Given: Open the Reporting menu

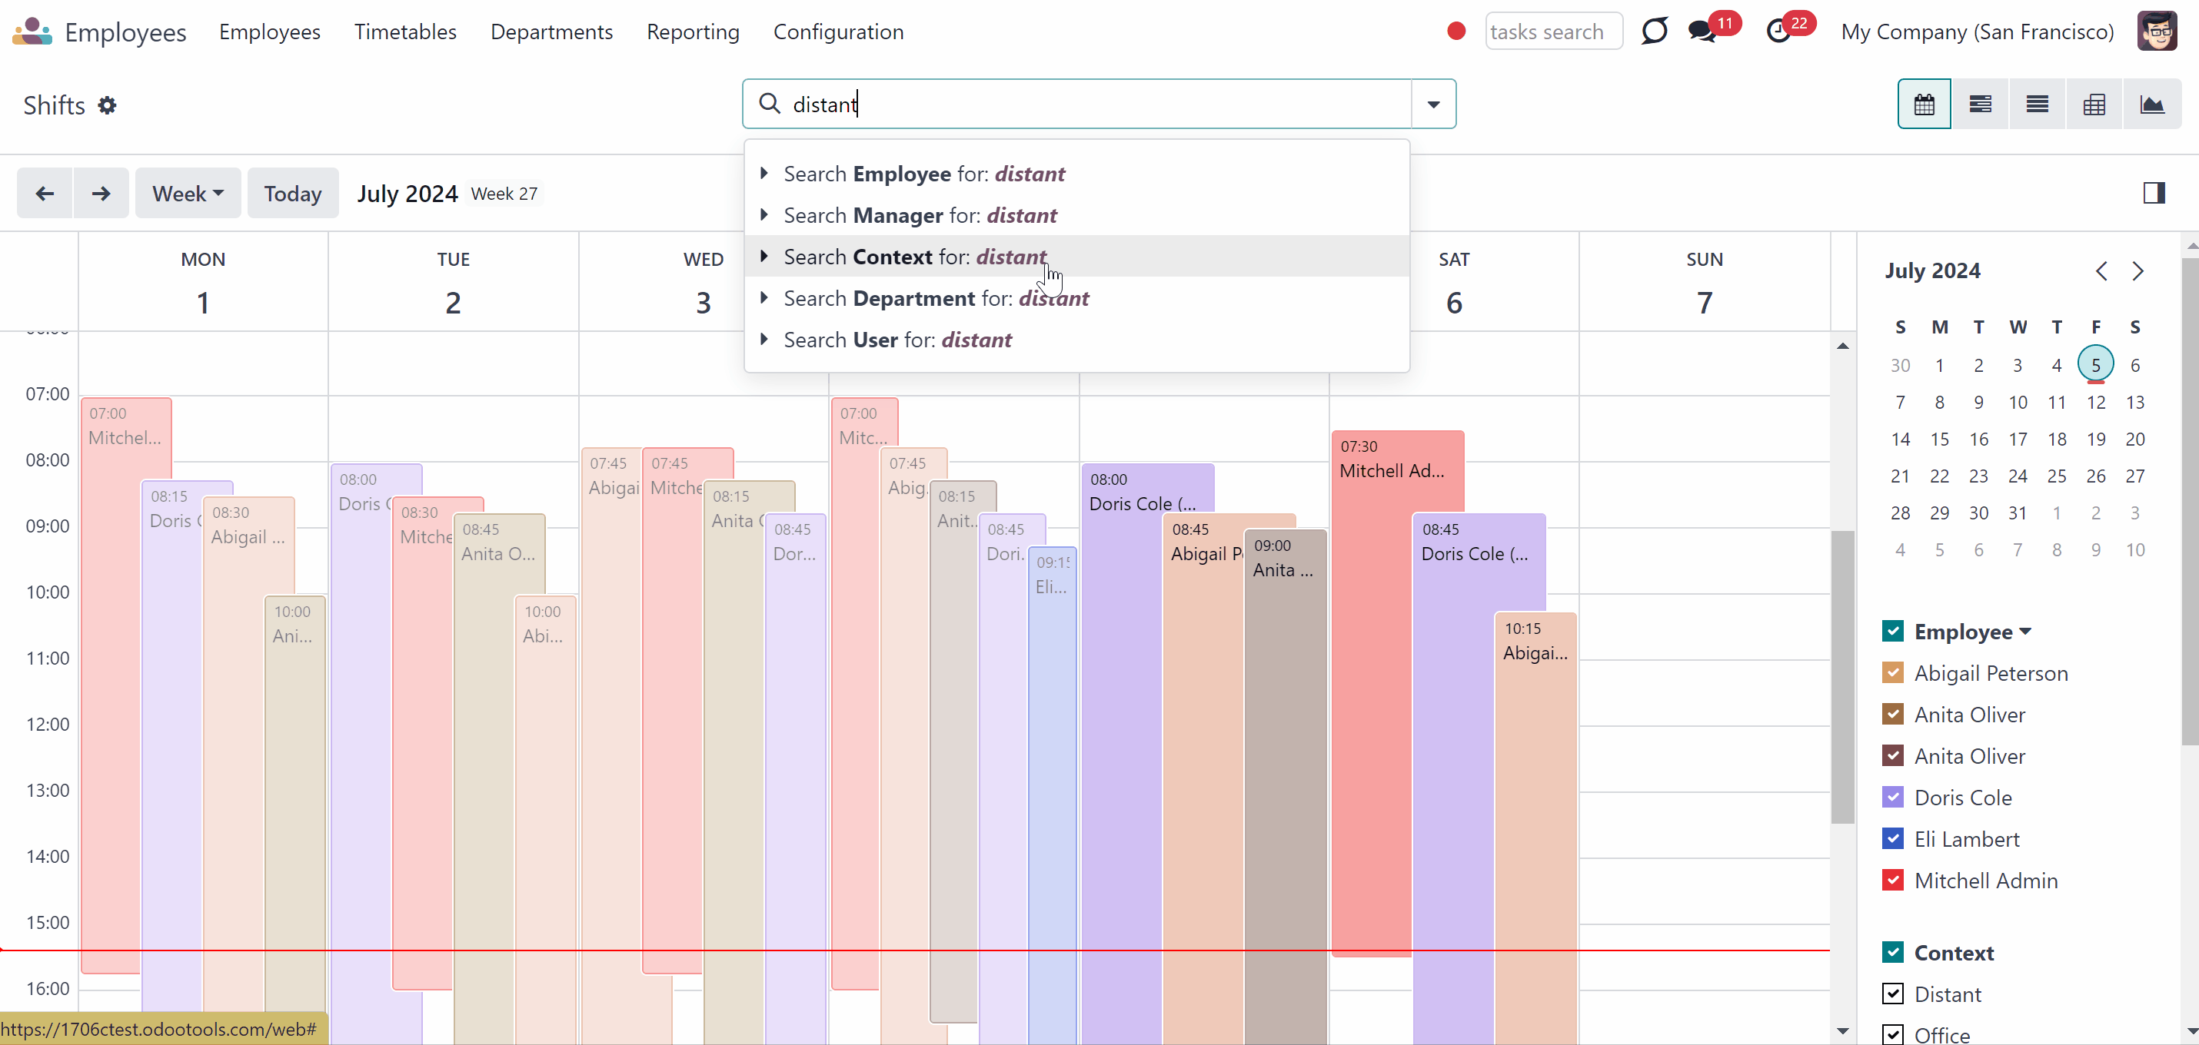Looking at the screenshot, I should [x=692, y=32].
